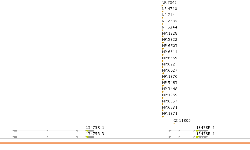The image size is (250, 150).
Task: Select NP:2286 feature label
Action: 170,21
